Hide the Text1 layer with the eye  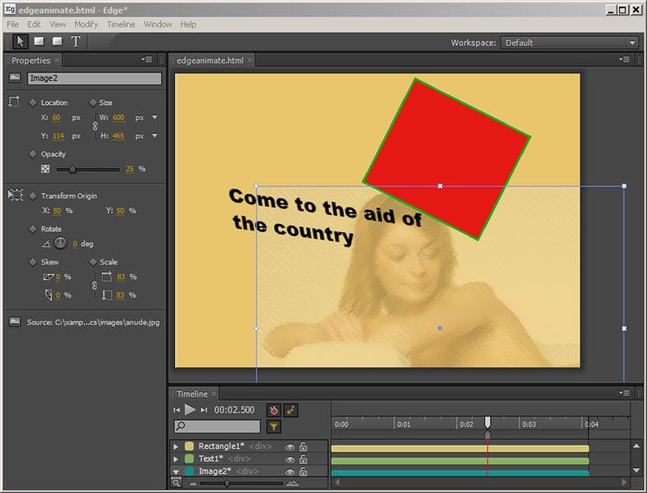coord(290,459)
